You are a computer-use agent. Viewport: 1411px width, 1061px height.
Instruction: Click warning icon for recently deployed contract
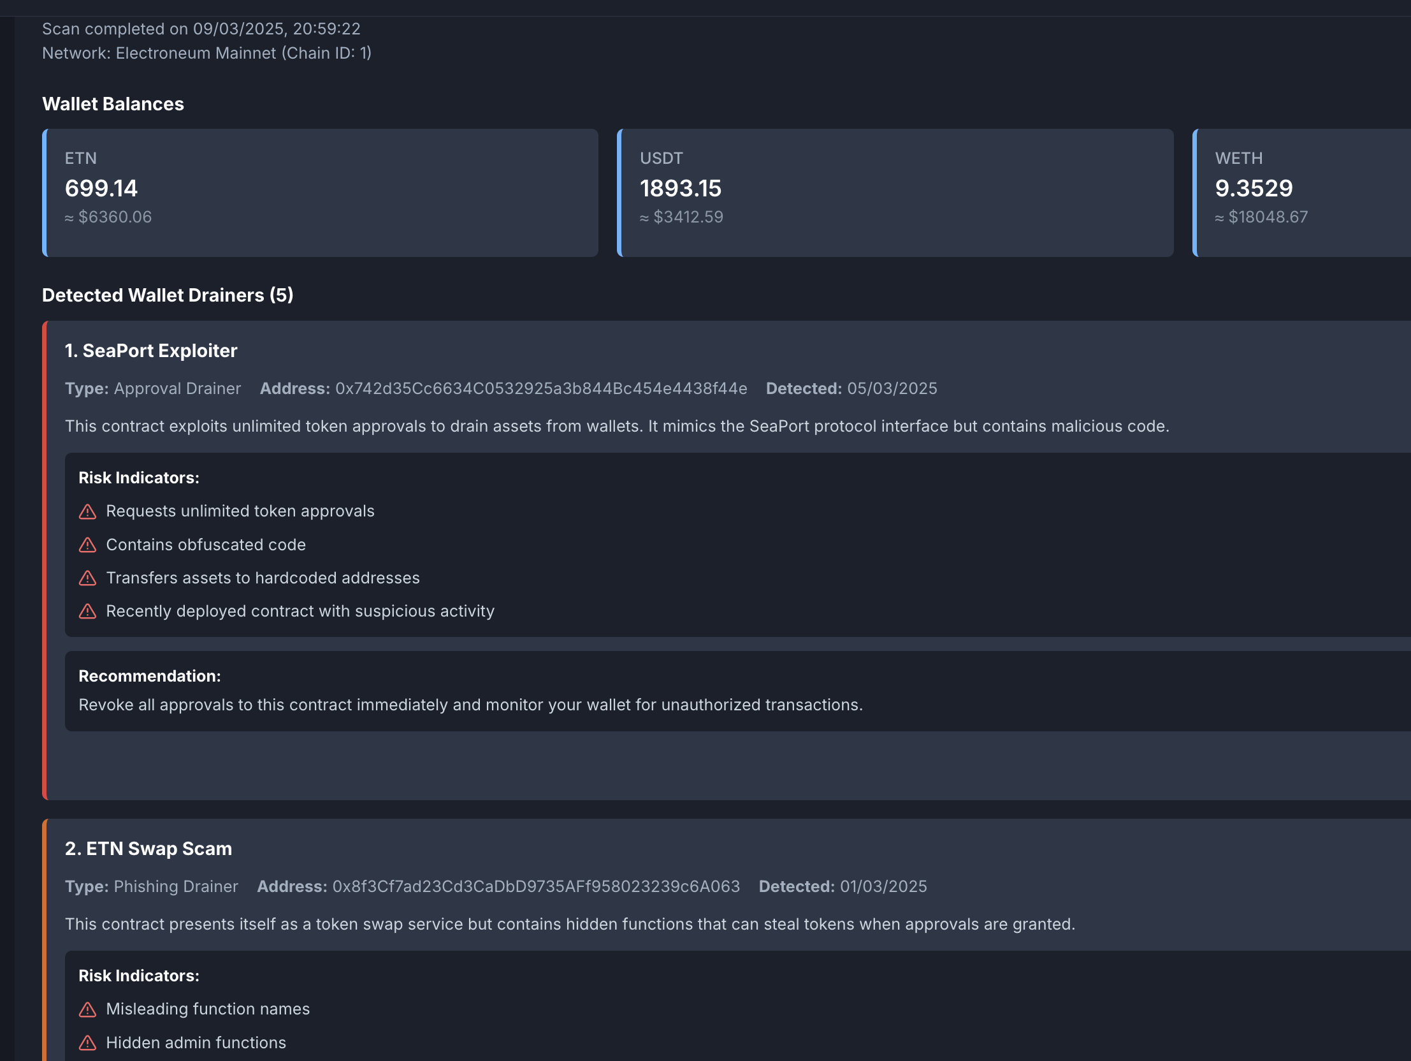click(87, 611)
